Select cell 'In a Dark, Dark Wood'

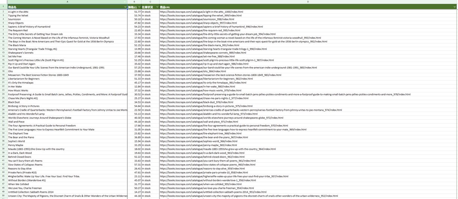[67, 153]
